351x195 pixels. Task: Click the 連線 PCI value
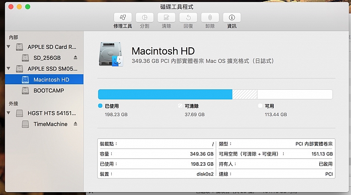(329, 174)
